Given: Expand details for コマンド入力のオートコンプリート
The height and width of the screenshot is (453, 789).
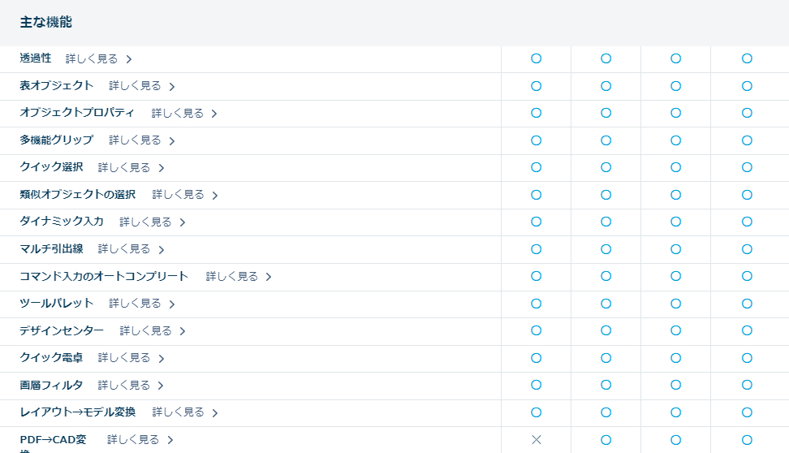Looking at the screenshot, I should (231, 277).
